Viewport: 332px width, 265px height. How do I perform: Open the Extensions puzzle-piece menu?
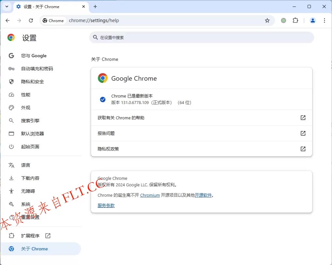click(295, 20)
